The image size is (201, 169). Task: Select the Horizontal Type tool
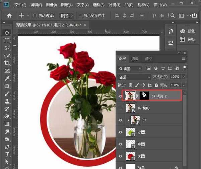tap(7, 155)
